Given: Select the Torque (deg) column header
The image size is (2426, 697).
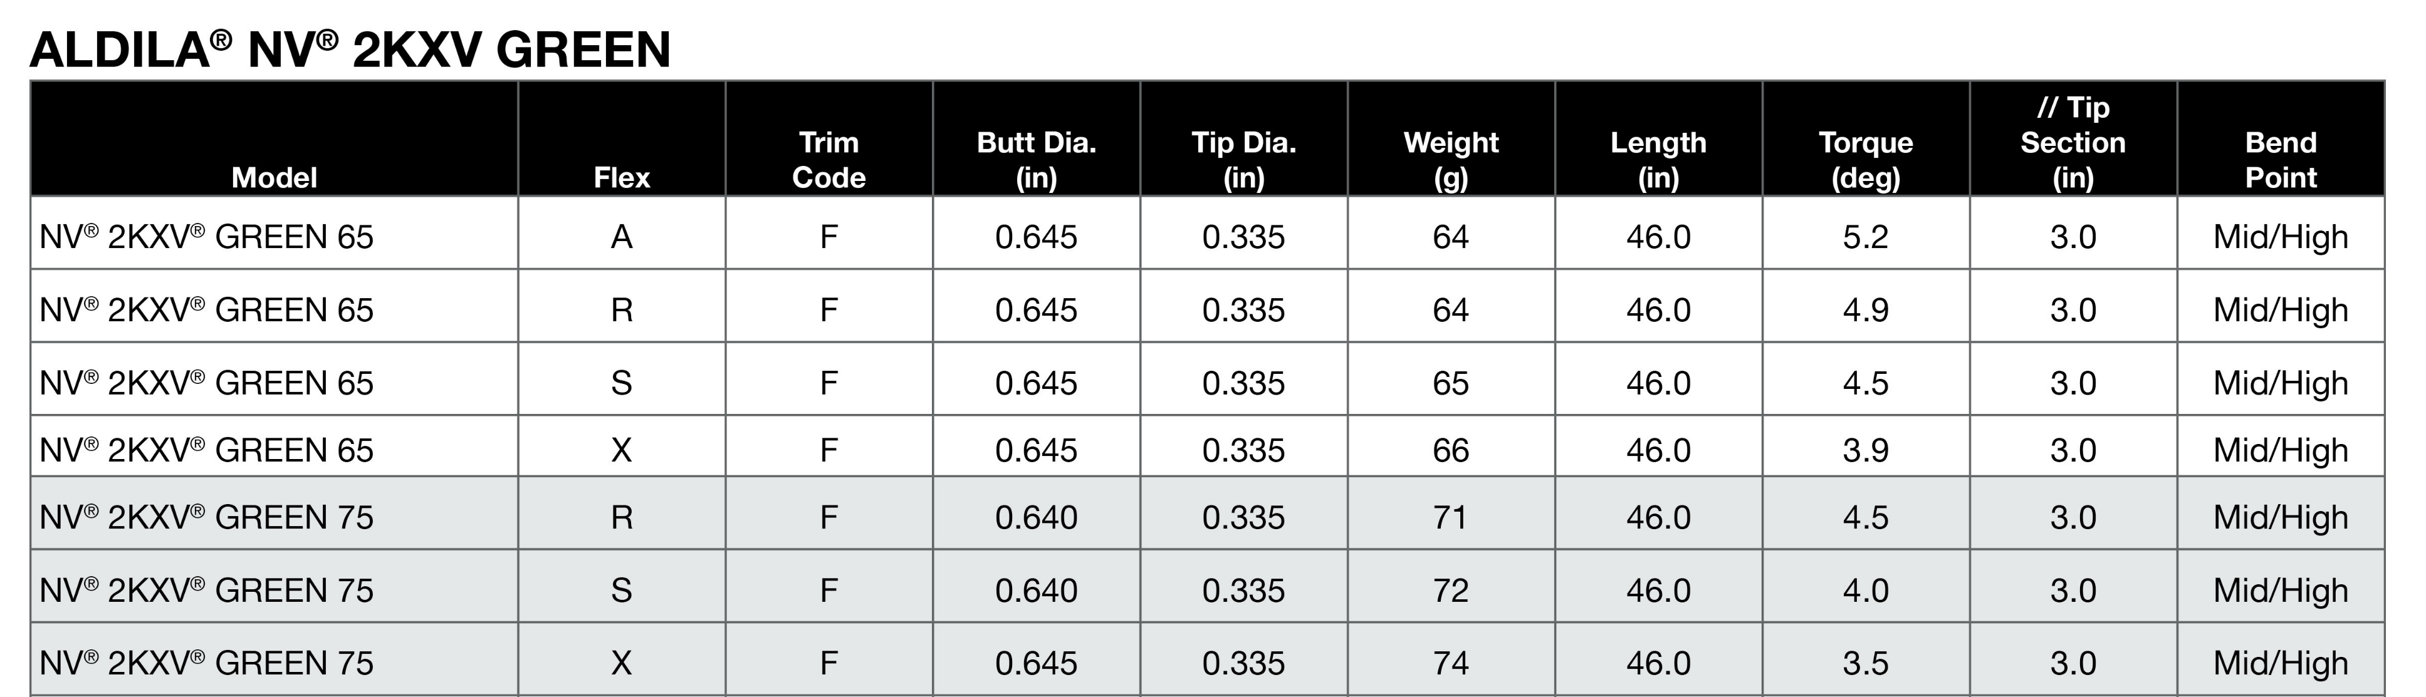Looking at the screenshot, I should pos(1866,159).
